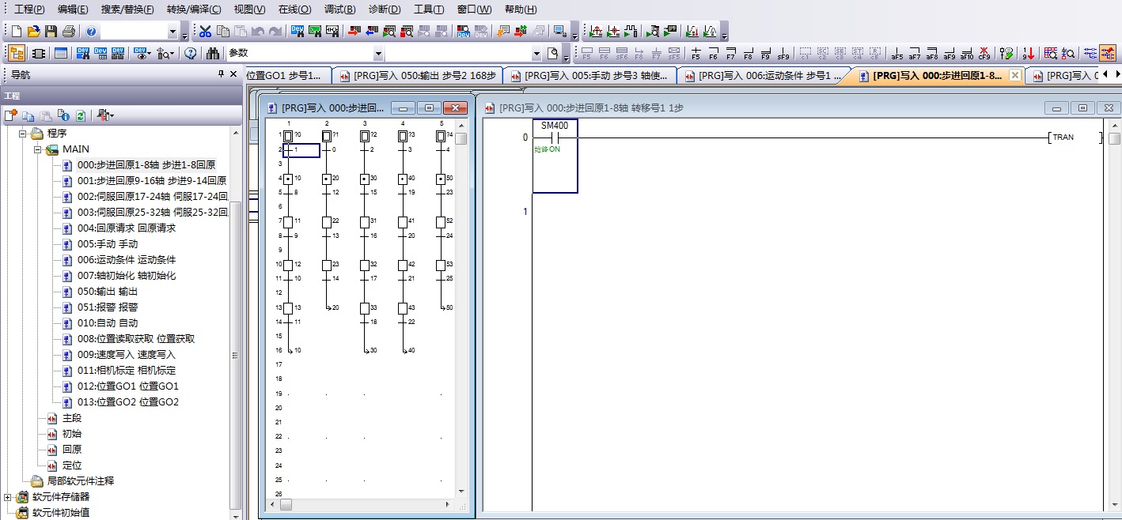Insert F5 normally-open contact
Image resolution: width=1122 pixels, height=520 pixels.
696,54
